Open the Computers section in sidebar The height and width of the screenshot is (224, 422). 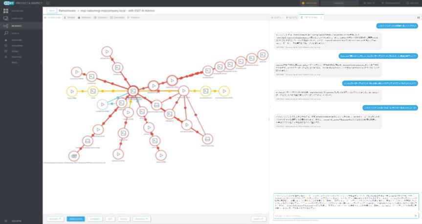[21, 18]
